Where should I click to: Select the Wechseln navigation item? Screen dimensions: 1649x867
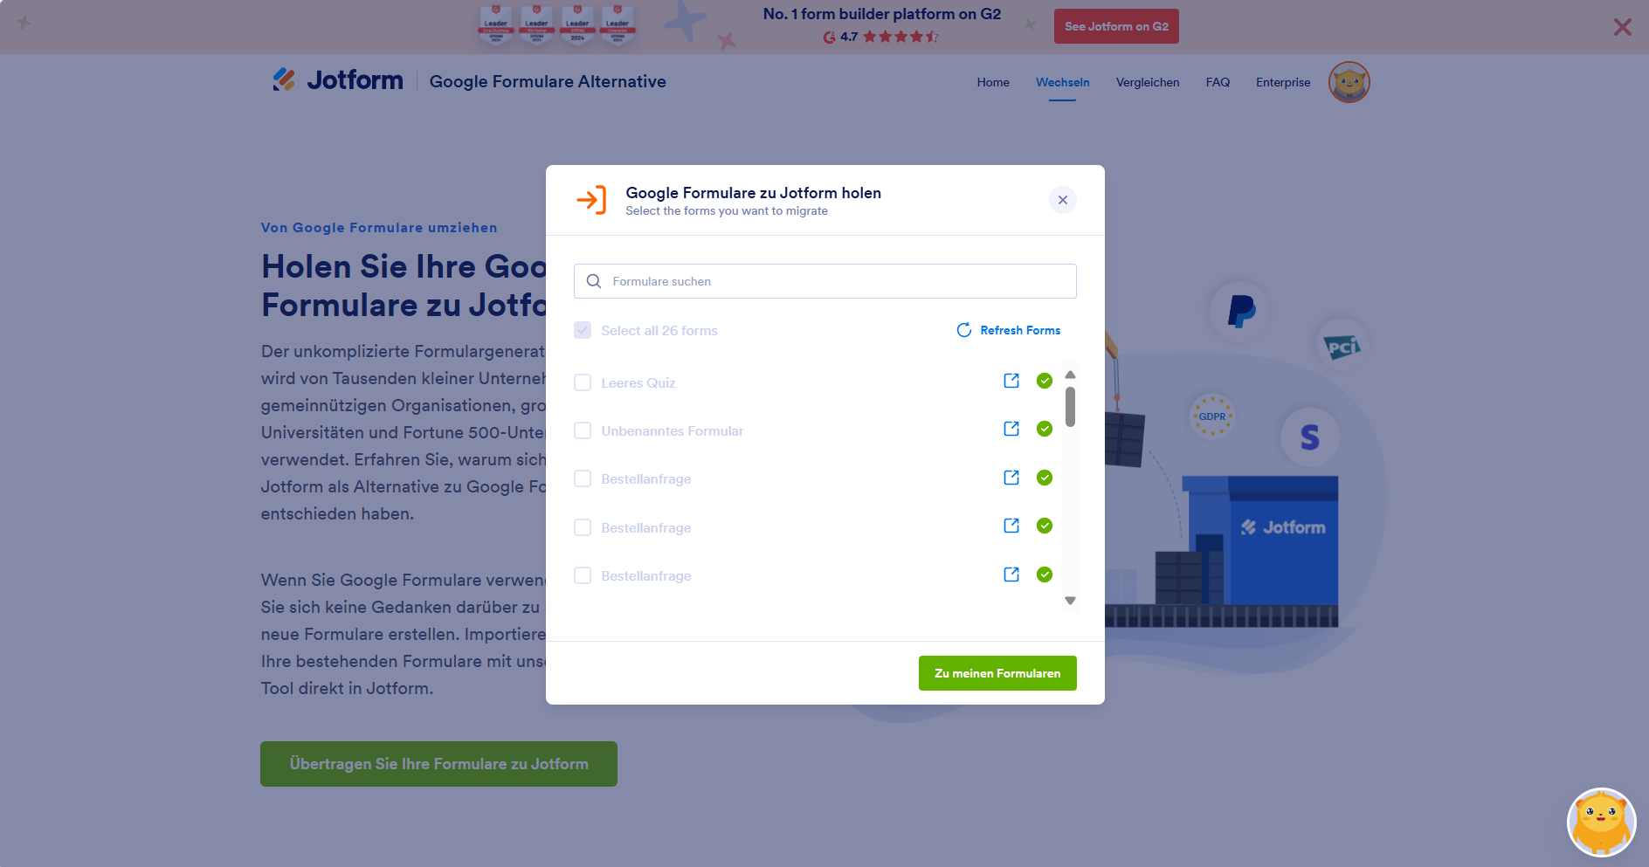click(x=1063, y=82)
